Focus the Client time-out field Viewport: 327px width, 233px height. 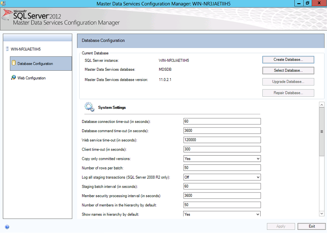coord(222,149)
